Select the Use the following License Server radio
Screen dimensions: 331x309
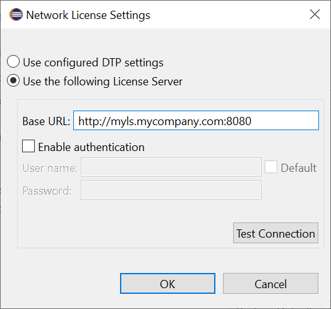coord(13,80)
